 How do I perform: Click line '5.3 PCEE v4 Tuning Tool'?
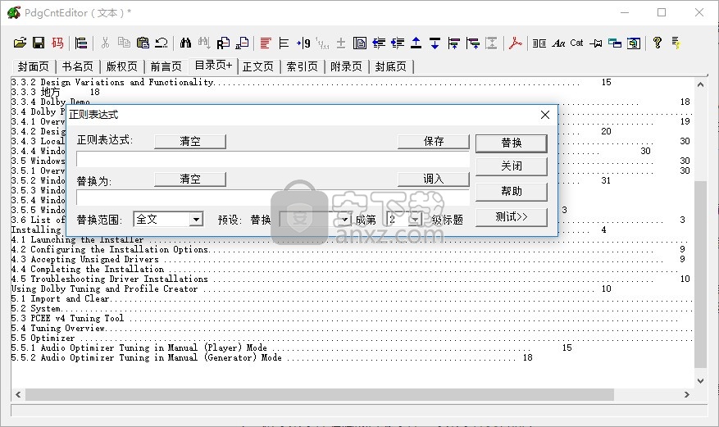[x=67, y=319]
